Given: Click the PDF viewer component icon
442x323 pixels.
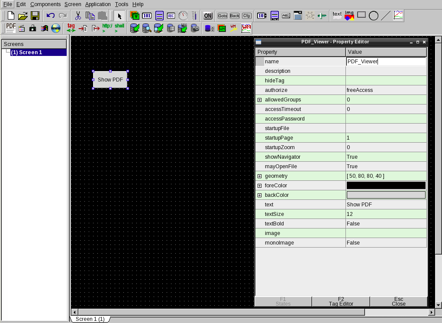Looking at the screenshot, I should pyautogui.click(x=11, y=28).
